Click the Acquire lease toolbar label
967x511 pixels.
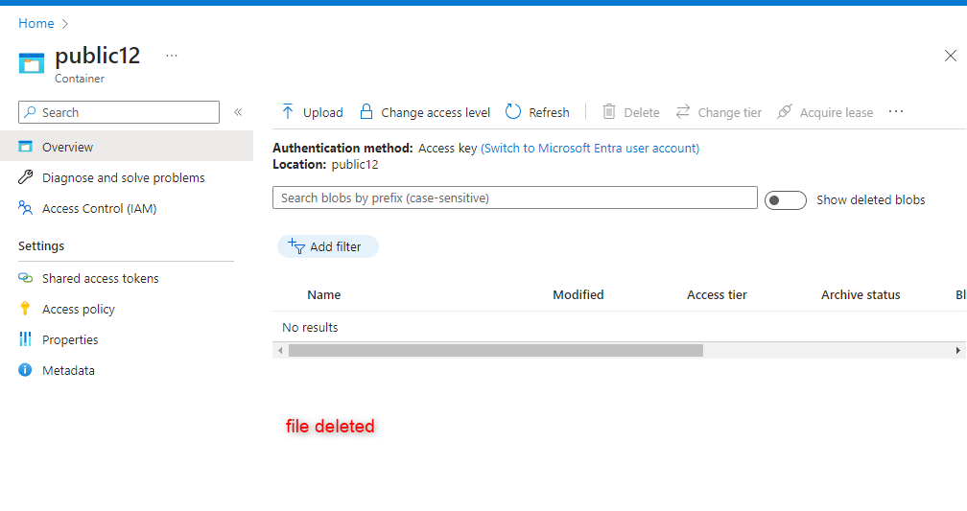(x=837, y=113)
